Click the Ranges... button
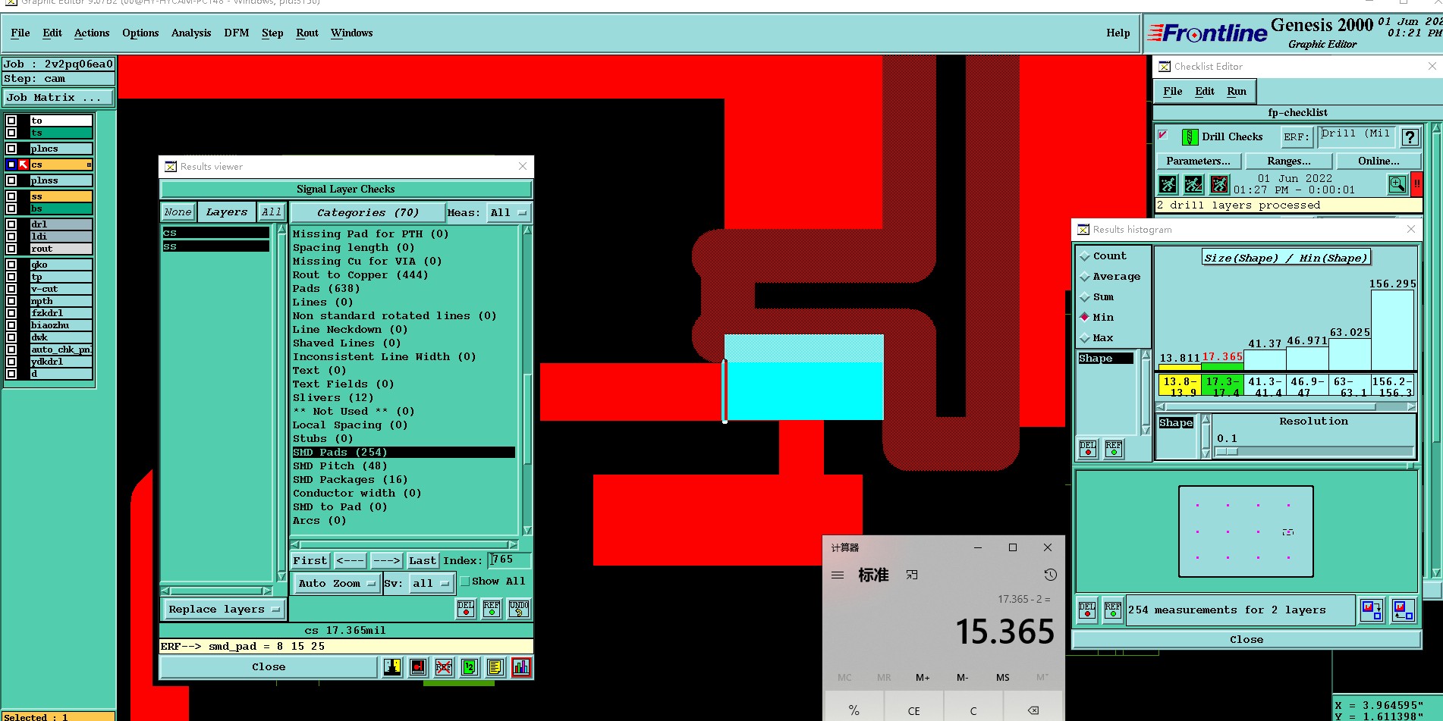 point(1289,161)
